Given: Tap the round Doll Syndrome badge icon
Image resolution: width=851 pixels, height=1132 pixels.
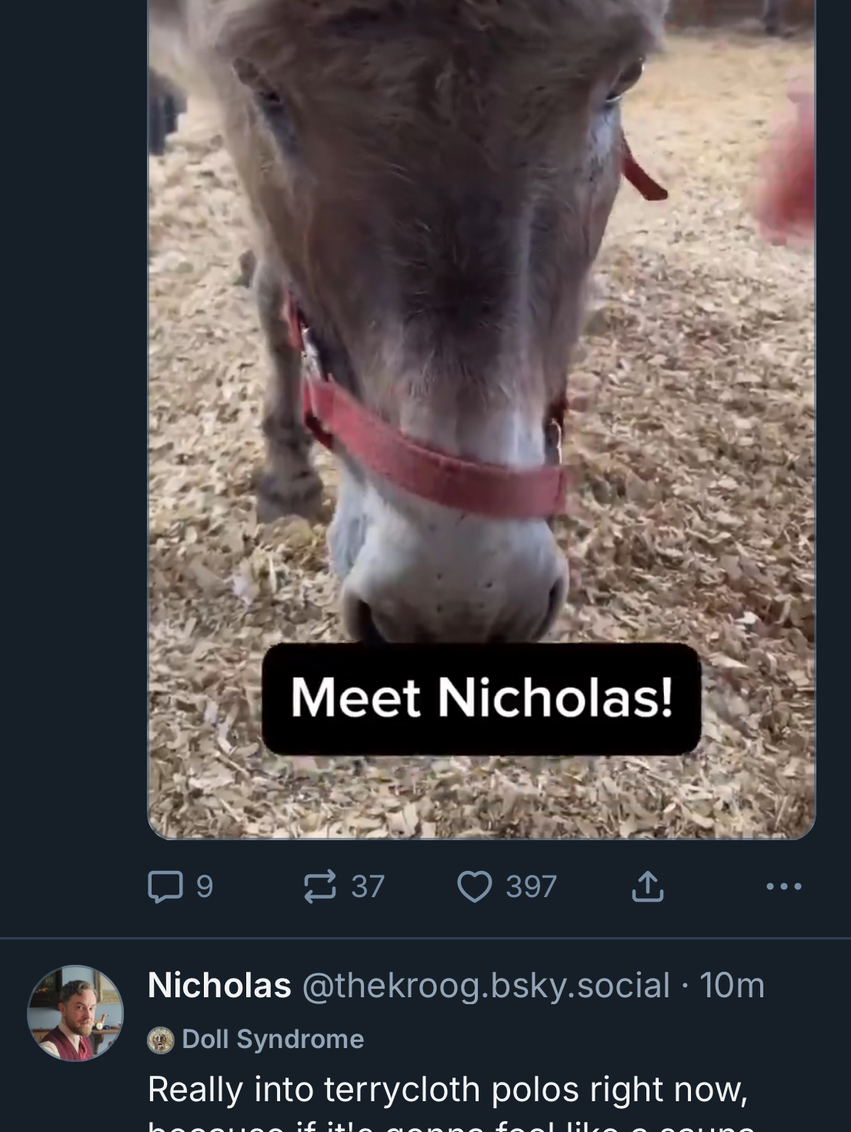Looking at the screenshot, I should [161, 1040].
